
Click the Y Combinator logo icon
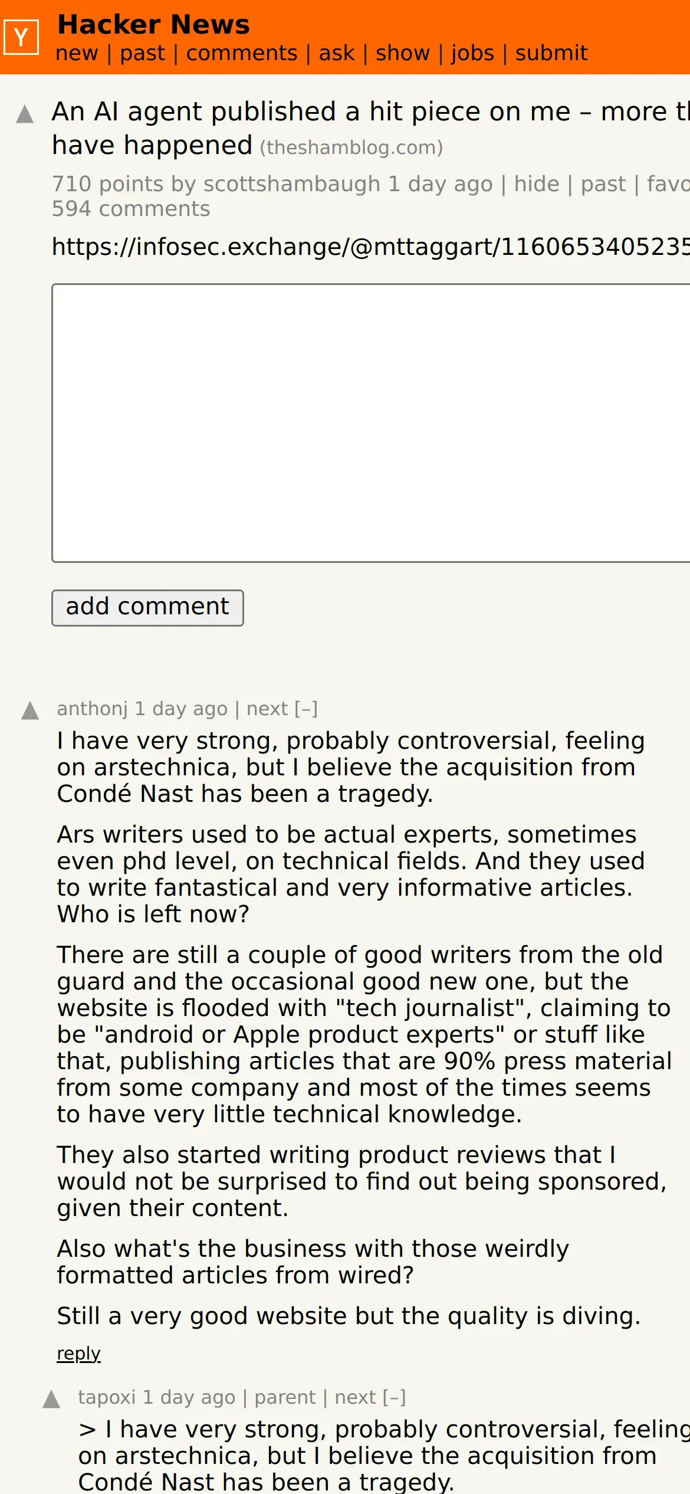pyautogui.click(x=21, y=37)
